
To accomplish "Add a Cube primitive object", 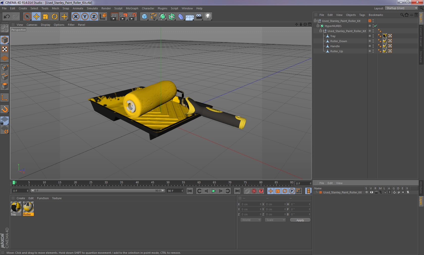I will tap(144, 17).
